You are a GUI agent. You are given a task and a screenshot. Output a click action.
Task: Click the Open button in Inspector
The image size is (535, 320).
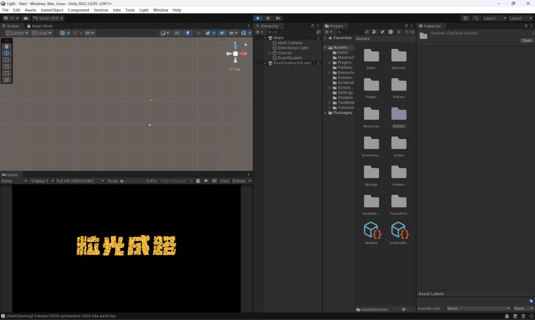pos(527,40)
